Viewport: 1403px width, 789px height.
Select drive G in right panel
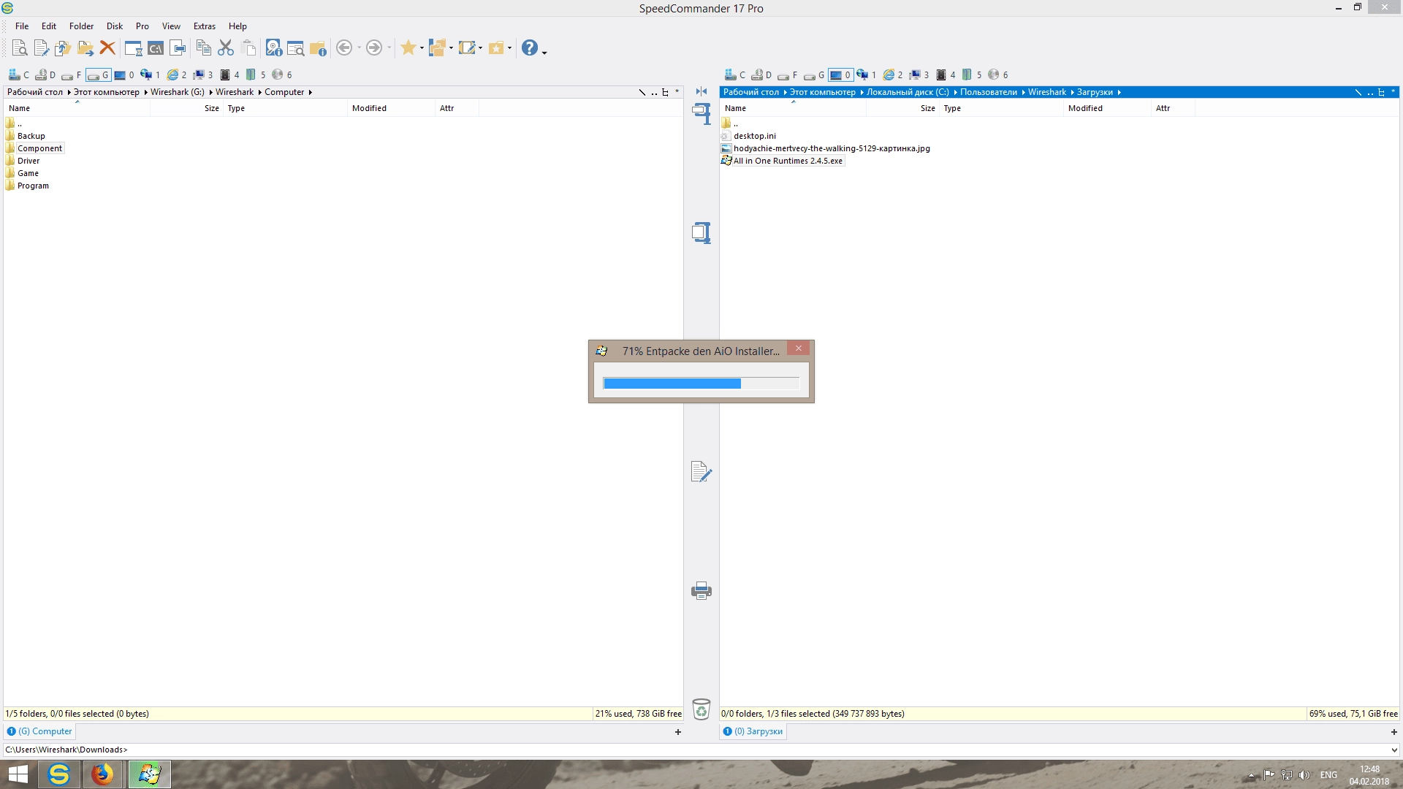[x=814, y=75]
